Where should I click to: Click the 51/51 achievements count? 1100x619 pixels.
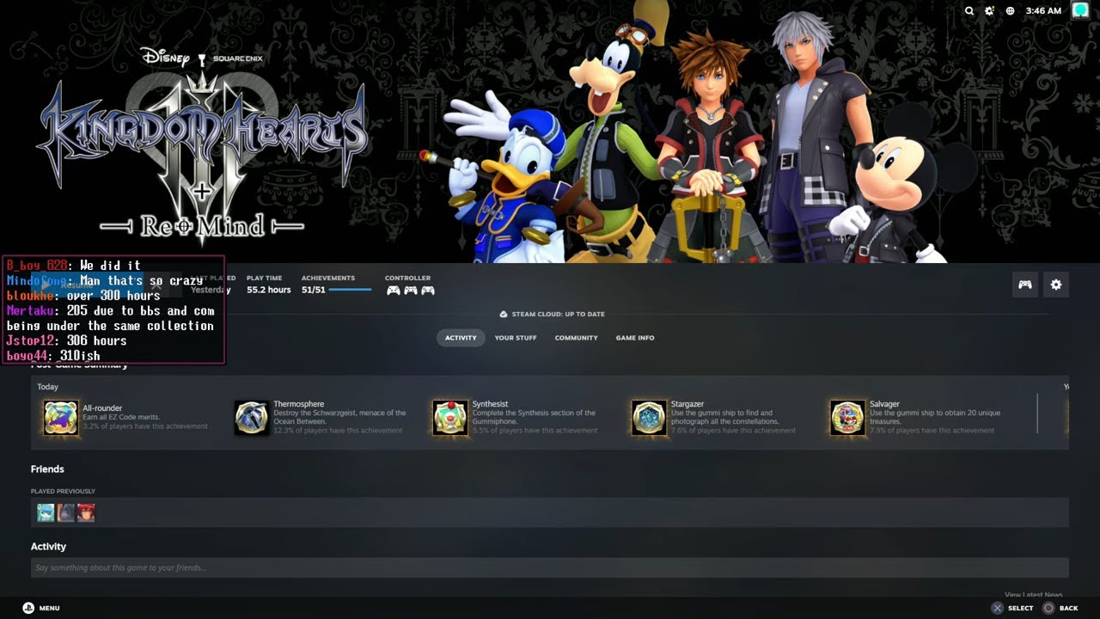point(313,290)
